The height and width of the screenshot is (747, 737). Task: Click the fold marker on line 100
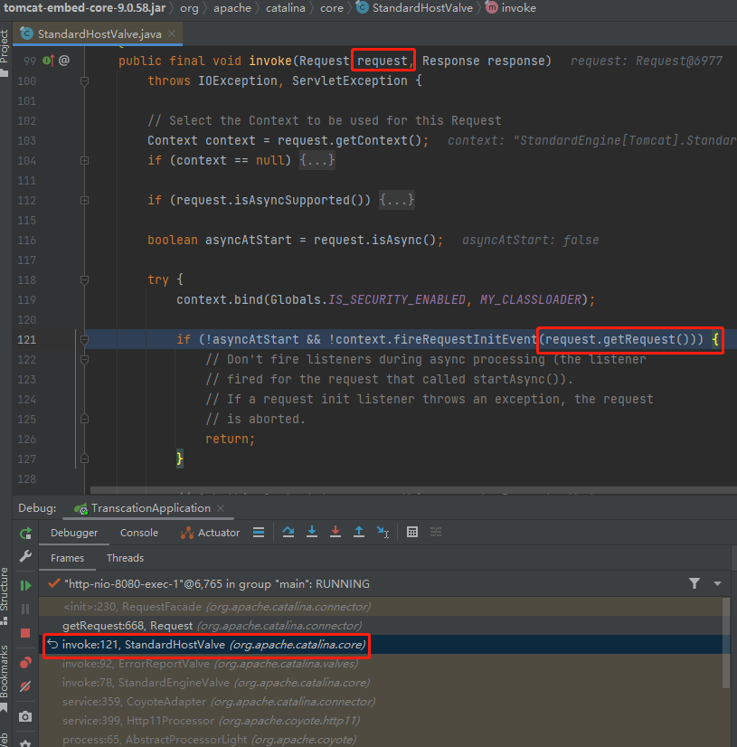[x=84, y=81]
